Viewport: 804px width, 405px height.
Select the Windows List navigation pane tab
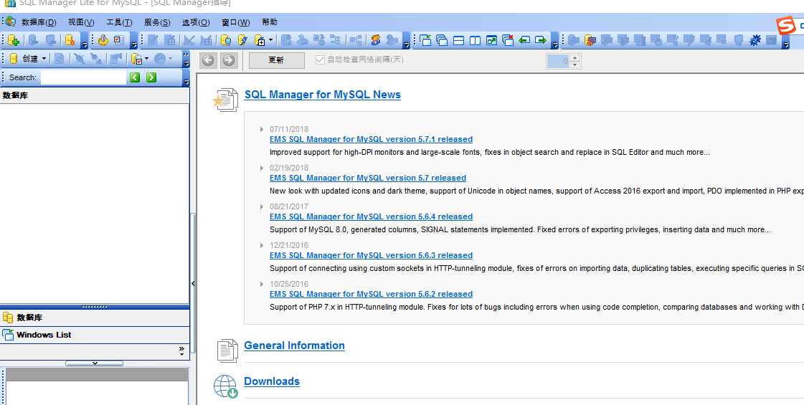[95, 335]
